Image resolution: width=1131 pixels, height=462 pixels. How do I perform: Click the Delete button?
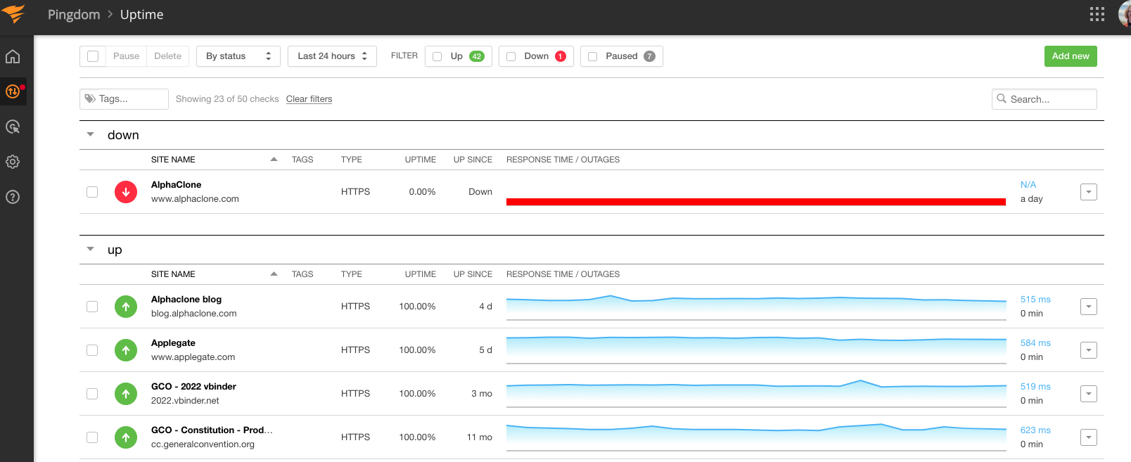168,56
